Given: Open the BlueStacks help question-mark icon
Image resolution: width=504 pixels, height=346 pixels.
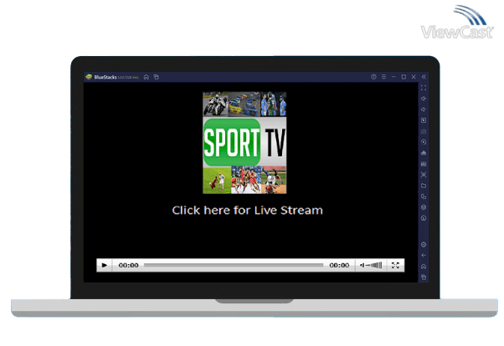Looking at the screenshot, I should 373,77.
